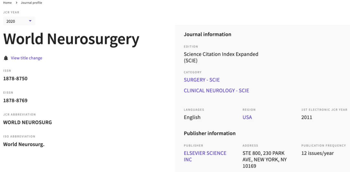
Task: Open publisher ELSEVIER SCIENCE INC link
Action: coord(205,156)
